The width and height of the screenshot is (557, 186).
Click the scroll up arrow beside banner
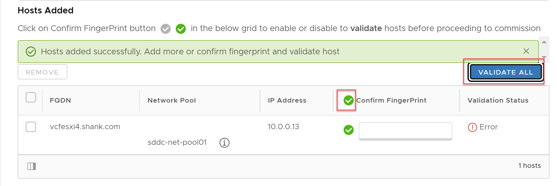tap(544, 42)
